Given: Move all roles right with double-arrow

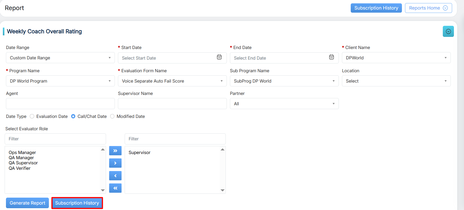Looking at the screenshot, I should tap(115, 151).
